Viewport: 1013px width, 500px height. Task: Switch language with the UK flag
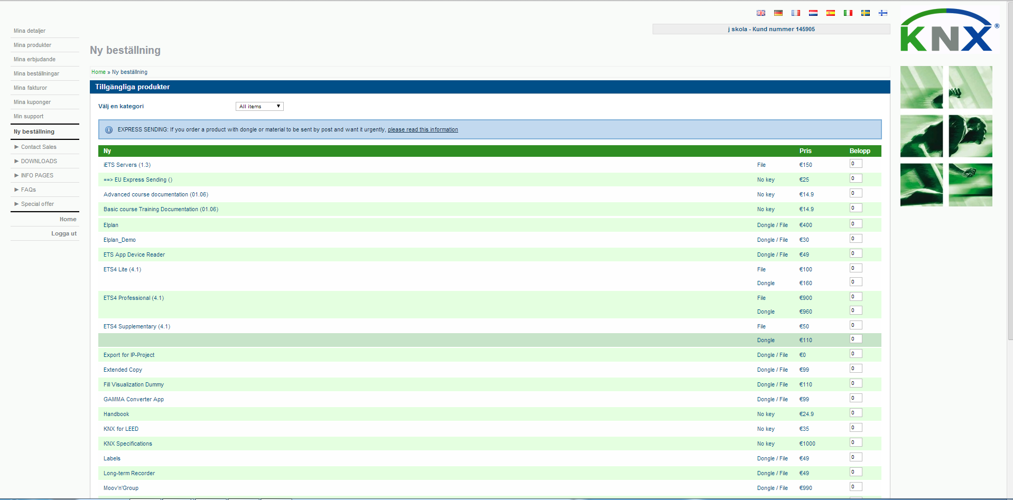tap(761, 13)
